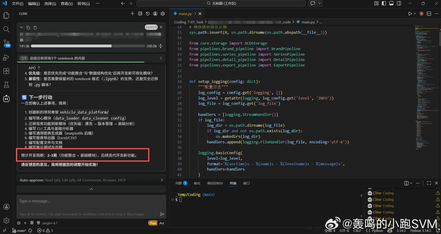Switch Cline to Act mode
Image resolution: width=441 pixels, height=234 pixels.
(162, 223)
